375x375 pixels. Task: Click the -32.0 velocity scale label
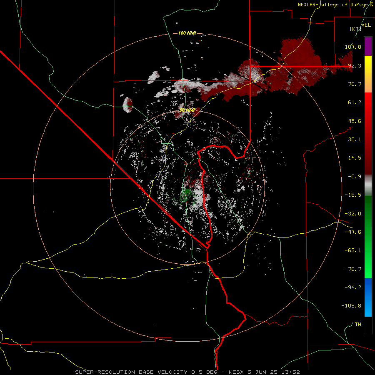coord(353,214)
